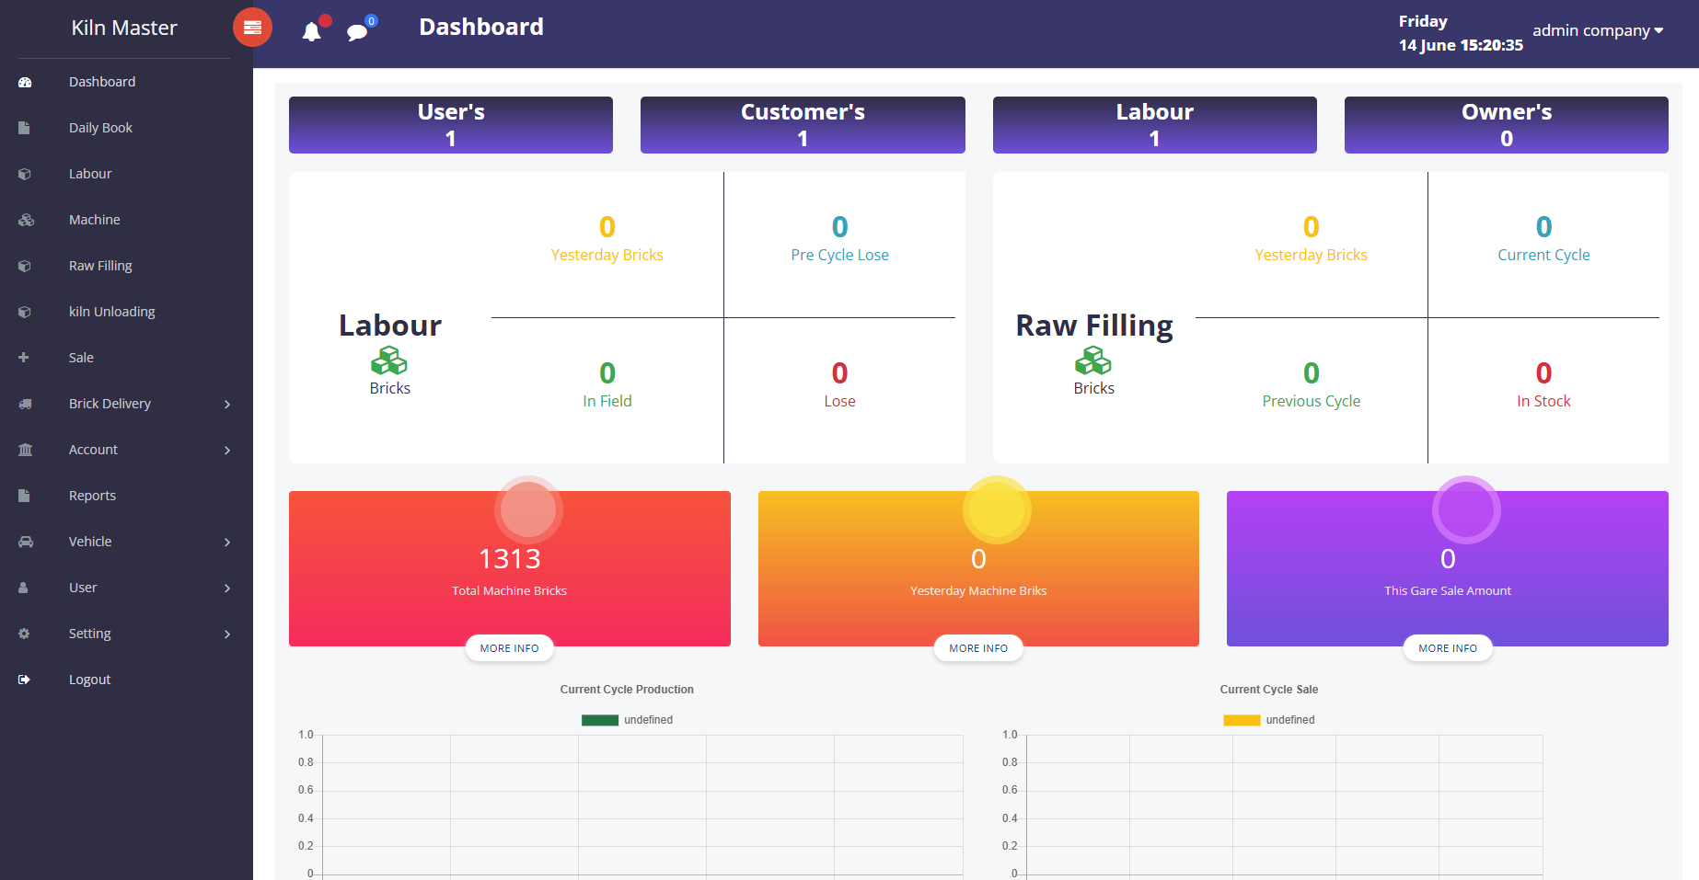Image resolution: width=1699 pixels, height=880 pixels.
Task: Open the admin company dropdown
Action: pos(1598,30)
